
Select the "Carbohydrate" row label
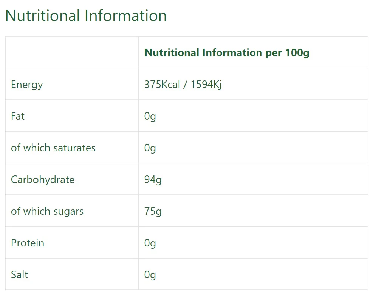pos(43,180)
